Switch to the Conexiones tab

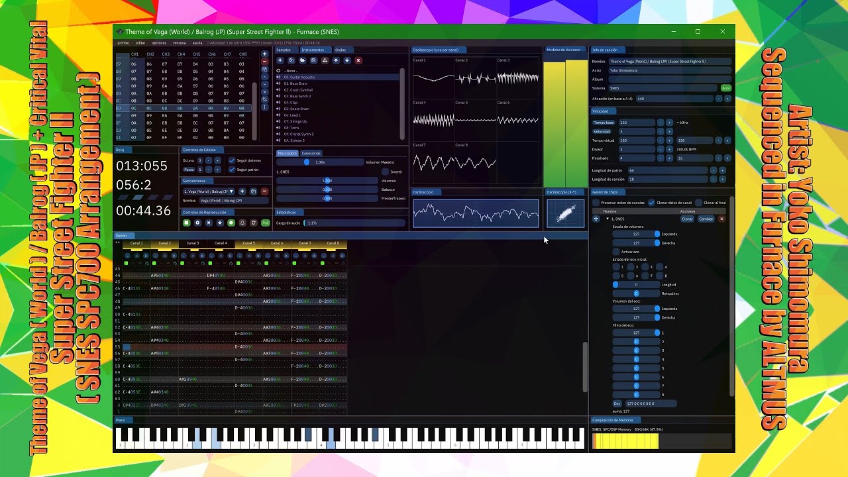pos(311,153)
